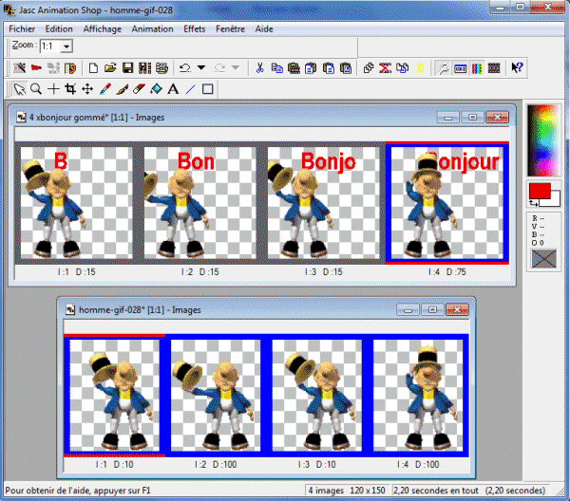Click the open file folder icon
Image resolution: width=570 pixels, height=501 pixels.
[110, 68]
